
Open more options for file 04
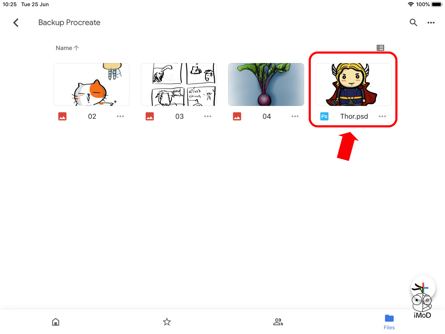pos(295,116)
